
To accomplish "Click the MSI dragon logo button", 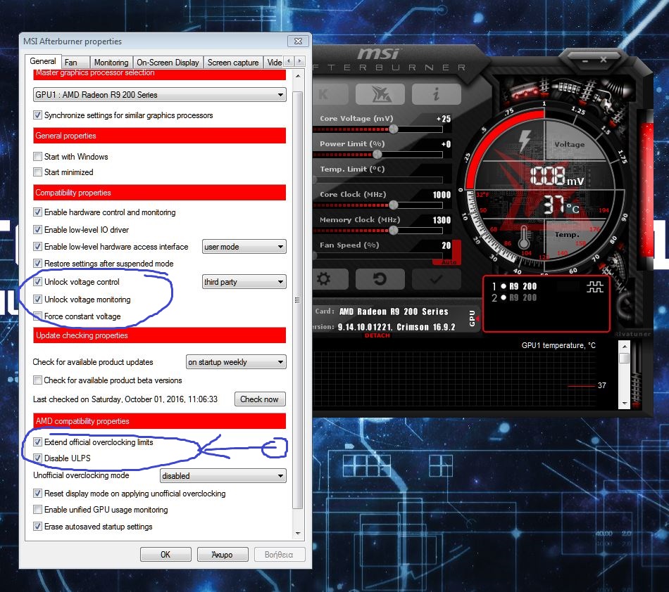I will pos(380,94).
